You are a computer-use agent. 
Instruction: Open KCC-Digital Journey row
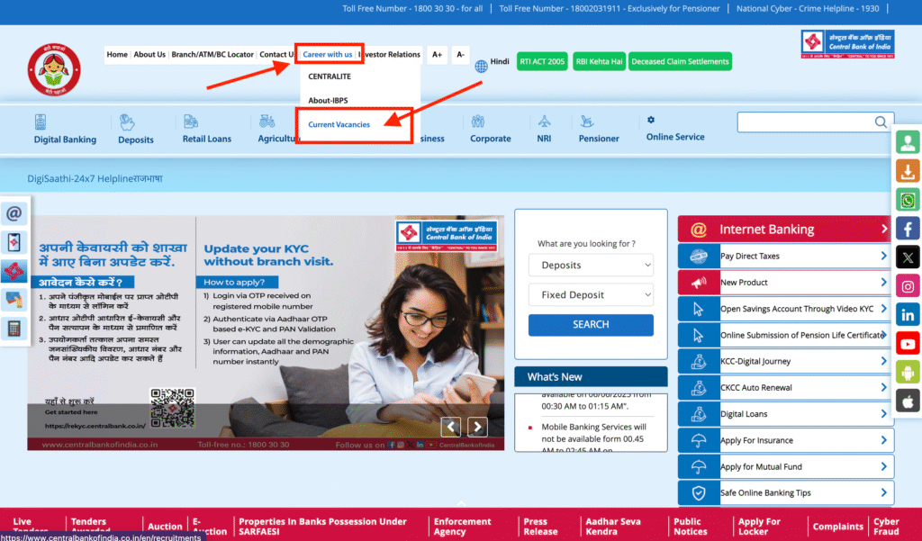(x=784, y=361)
